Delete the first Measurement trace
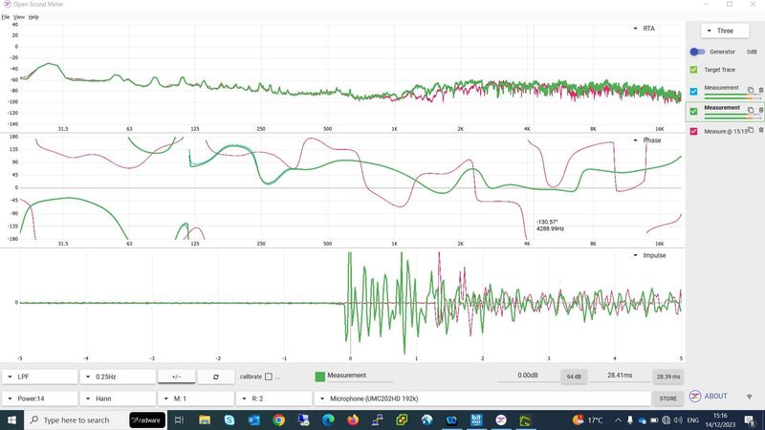 (760, 90)
